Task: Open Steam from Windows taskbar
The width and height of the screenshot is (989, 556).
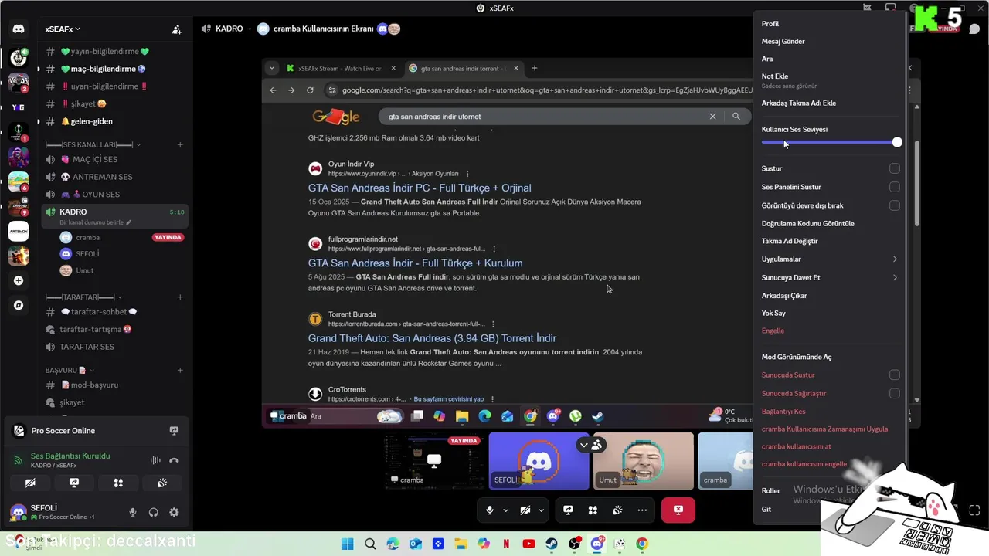Action: coord(552,544)
